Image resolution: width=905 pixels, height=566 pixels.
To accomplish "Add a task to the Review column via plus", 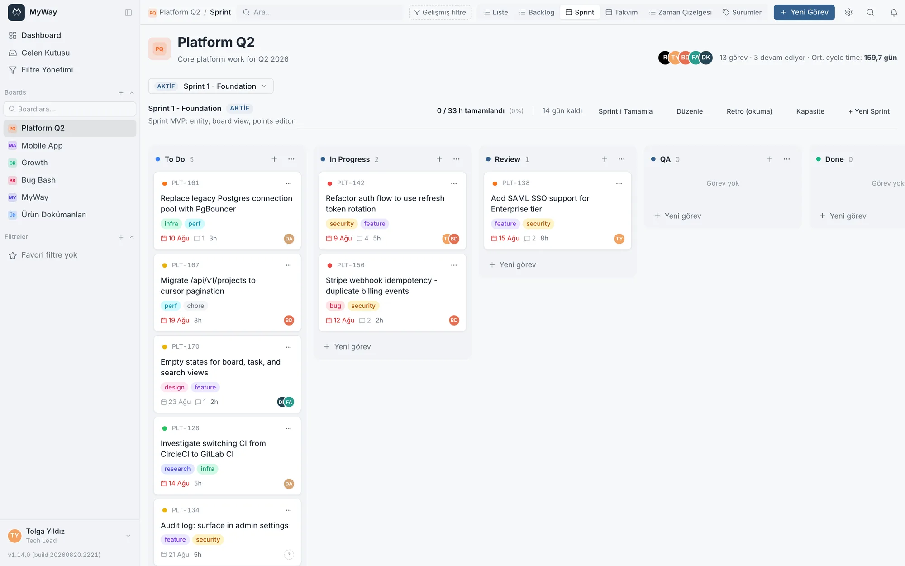I will point(605,159).
